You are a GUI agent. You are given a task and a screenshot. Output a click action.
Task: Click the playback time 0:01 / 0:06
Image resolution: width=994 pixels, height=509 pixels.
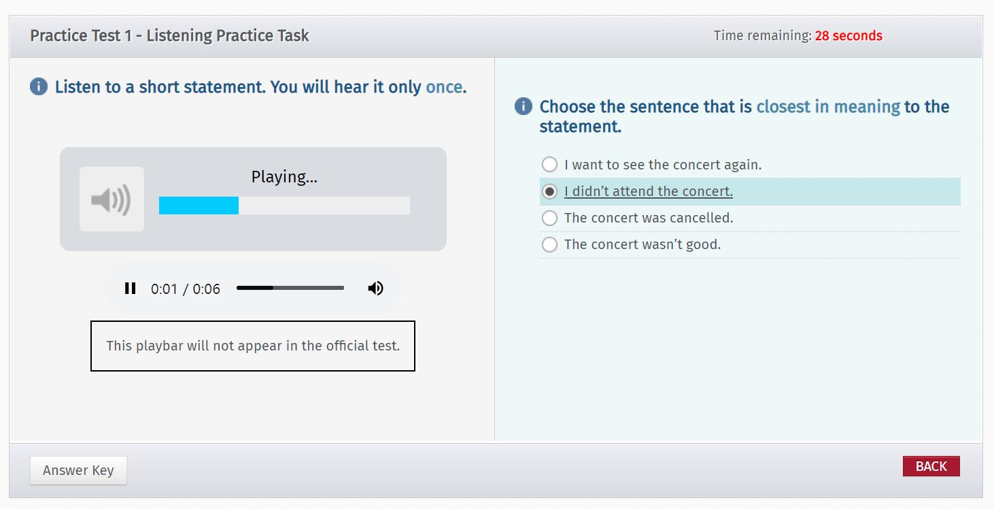coord(186,289)
